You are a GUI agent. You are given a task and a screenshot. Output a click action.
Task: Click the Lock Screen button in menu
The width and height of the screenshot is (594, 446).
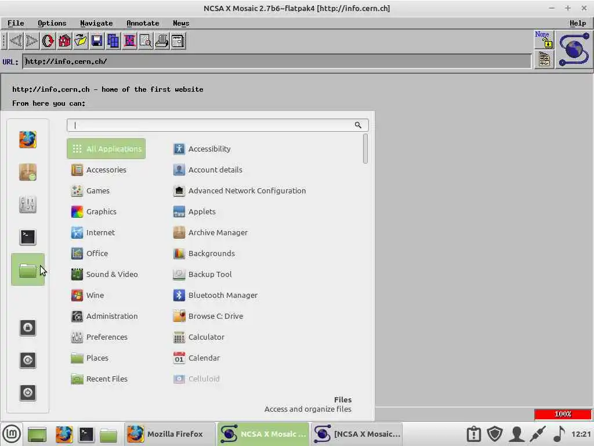click(x=28, y=328)
